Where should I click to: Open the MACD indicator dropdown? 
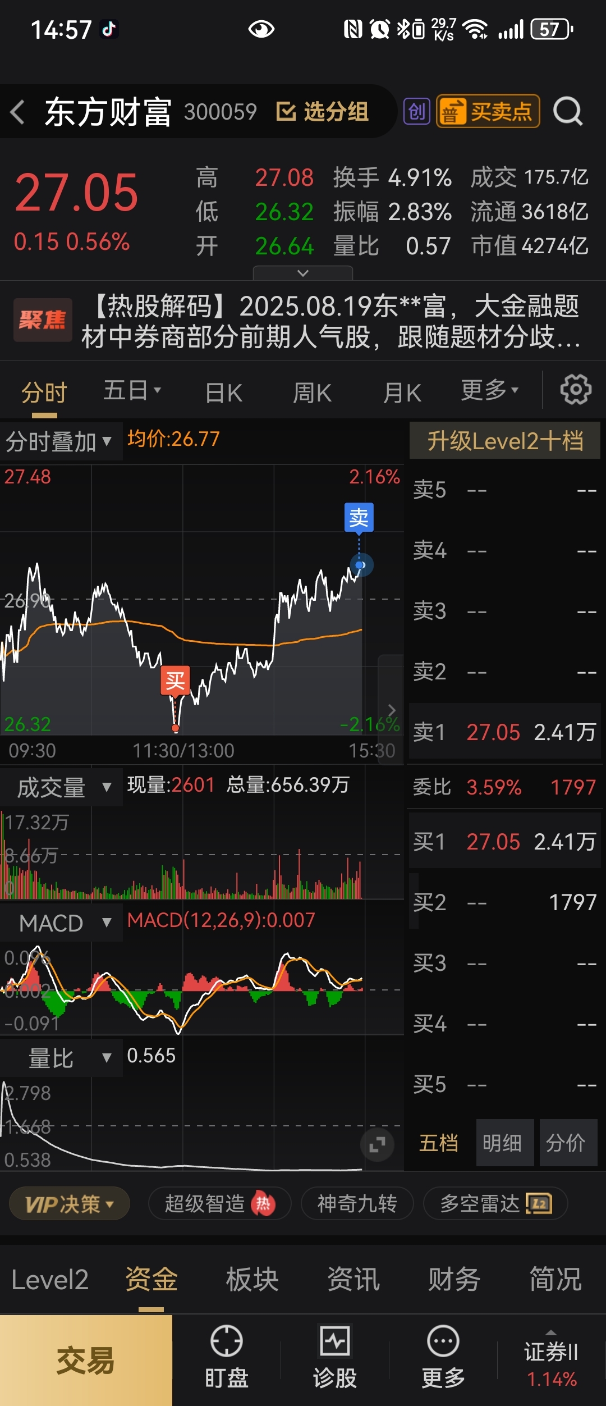point(61,923)
